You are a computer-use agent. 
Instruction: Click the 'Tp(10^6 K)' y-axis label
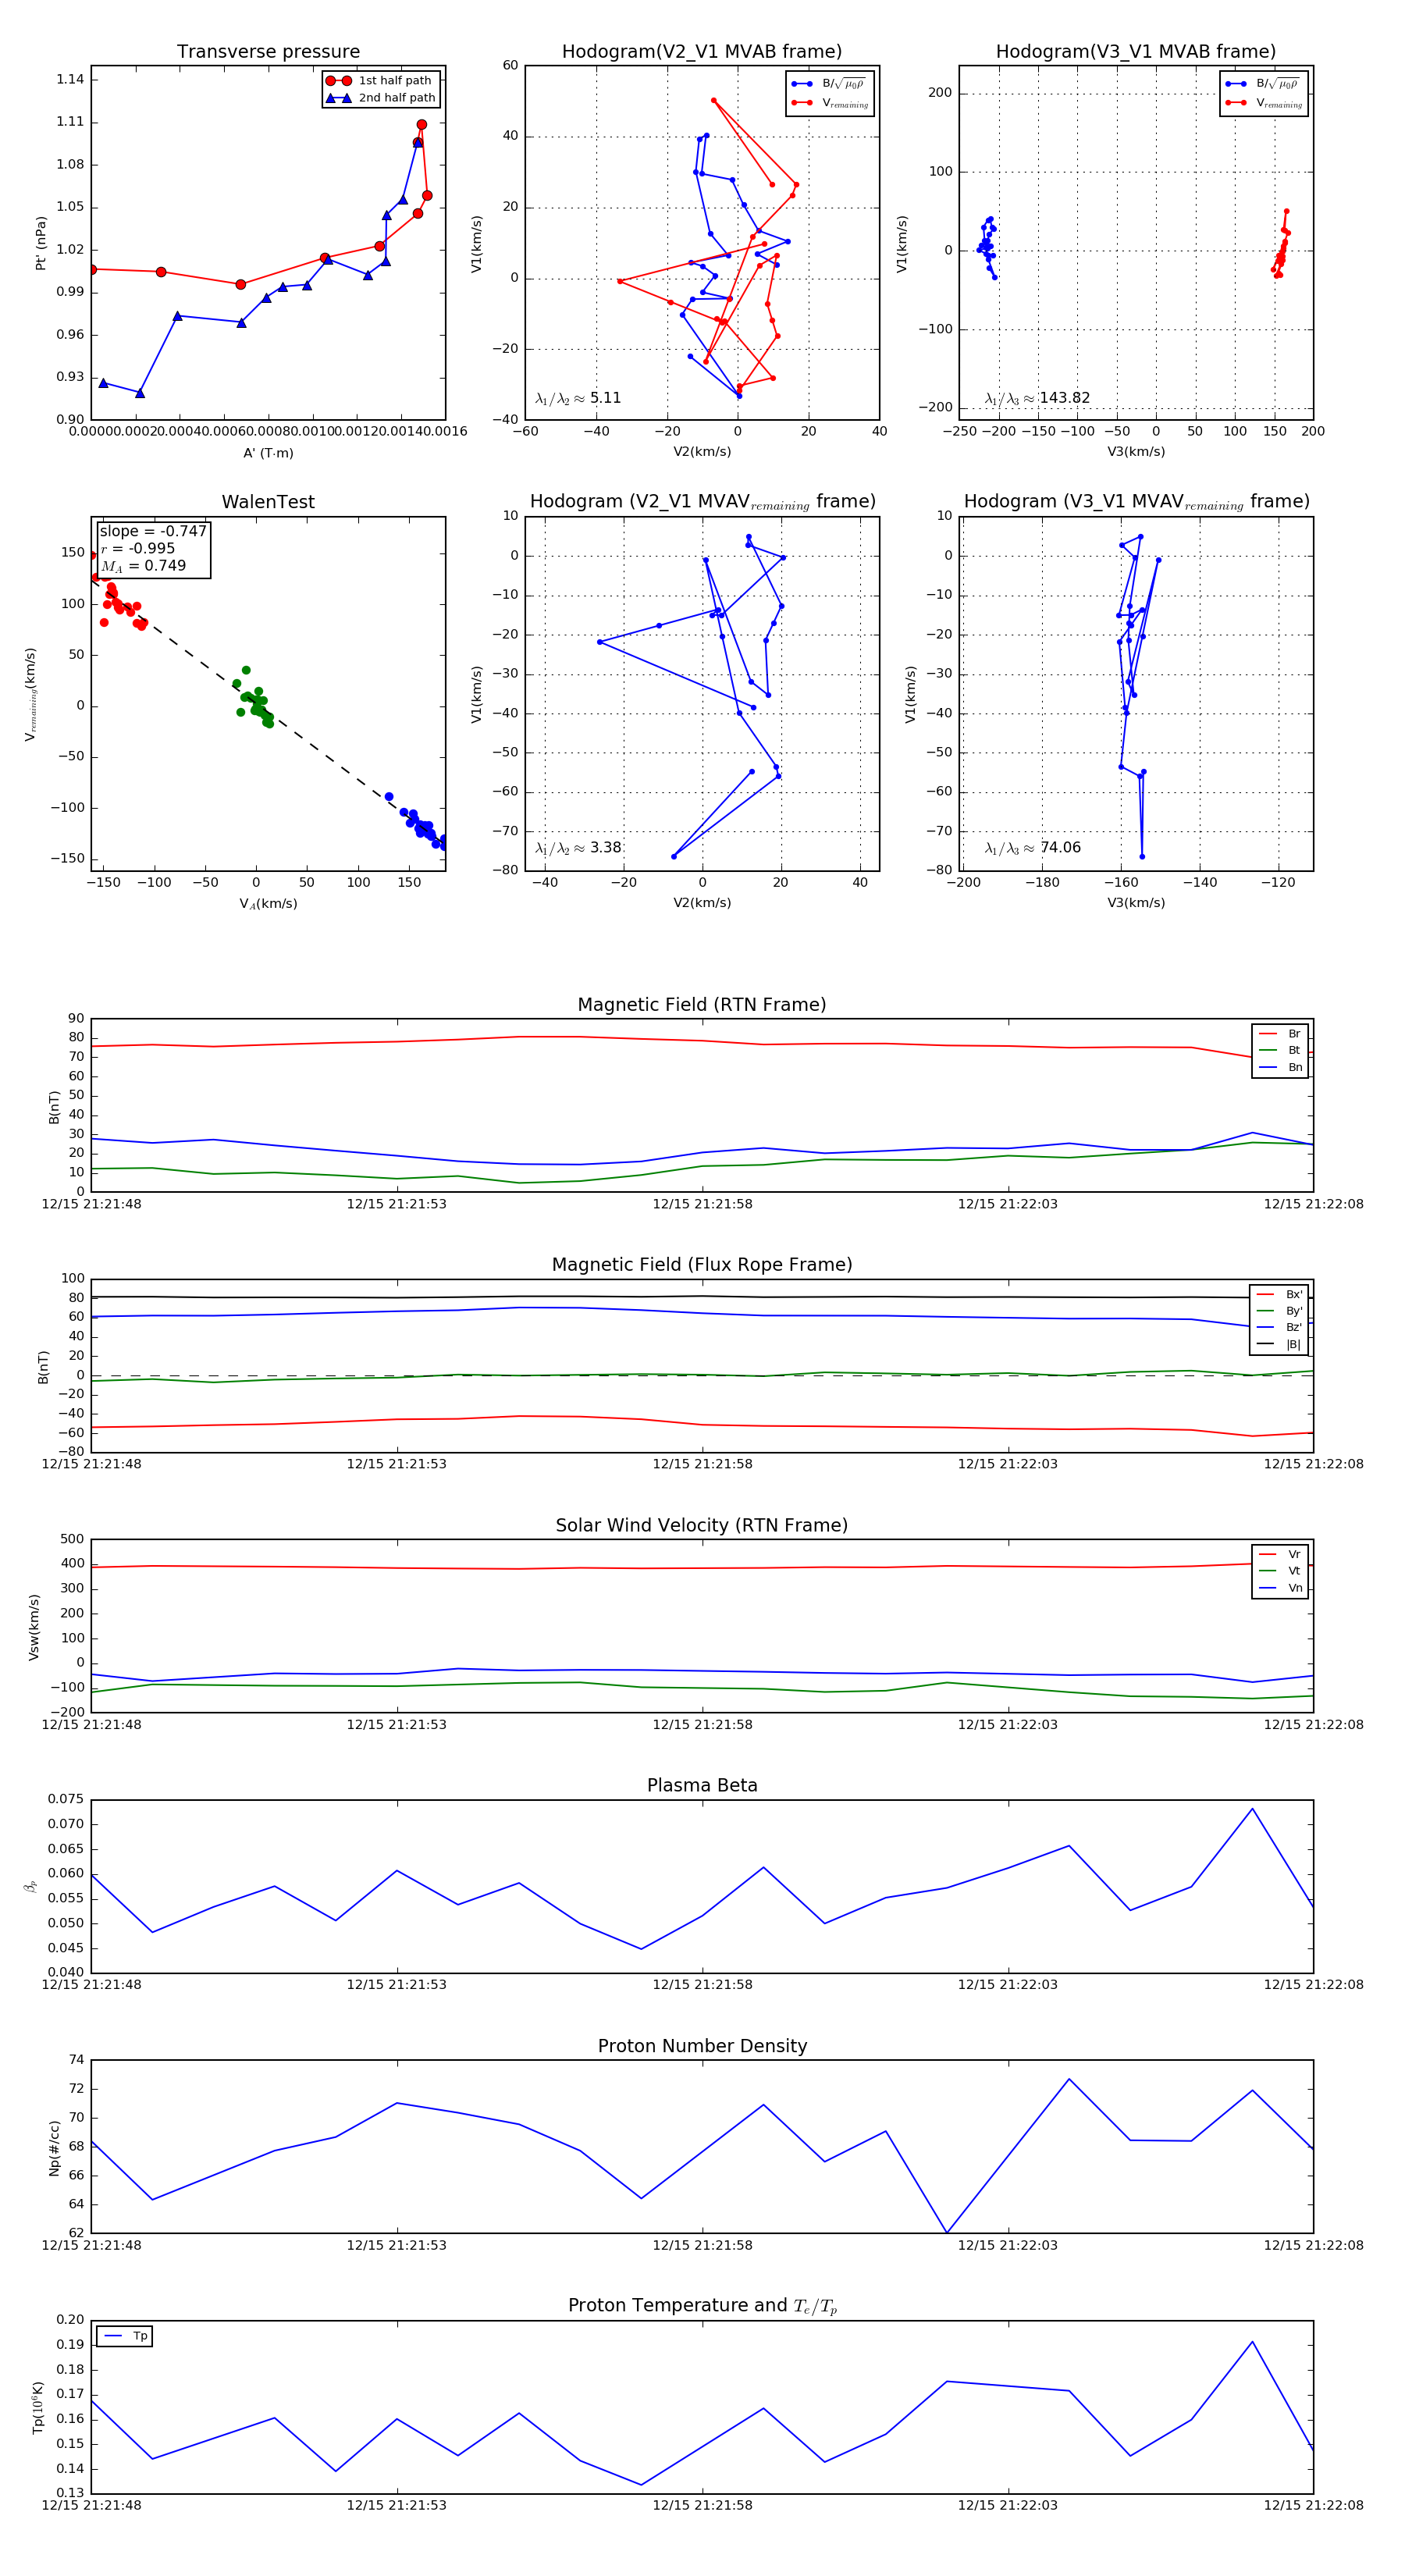point(38,2407)
